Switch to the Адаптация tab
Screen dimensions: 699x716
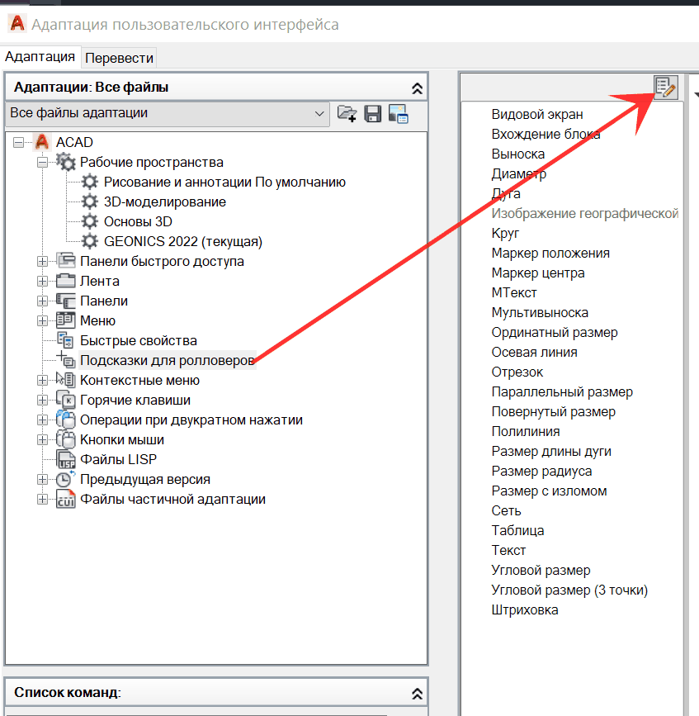pyautogui.click(x=40, y=57)
